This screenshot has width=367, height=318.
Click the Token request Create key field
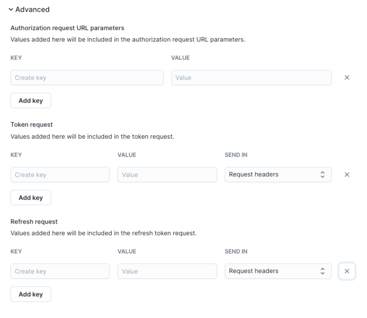[x=60, y=175]
